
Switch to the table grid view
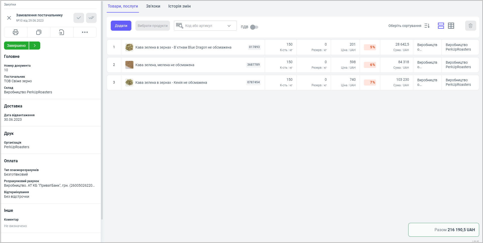(451, 26)
